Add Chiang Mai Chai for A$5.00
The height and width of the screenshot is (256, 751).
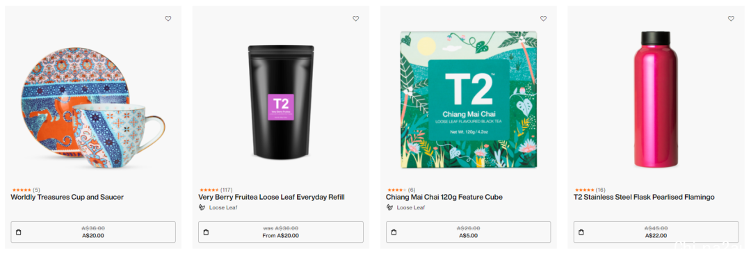pos(469,232)
